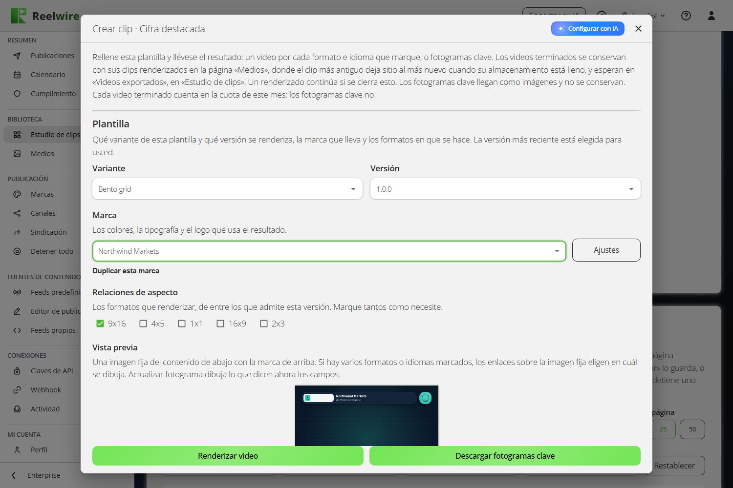Click the Marcas palette icon
Viewport: 733px width, 488px height.
pos(17,194)
